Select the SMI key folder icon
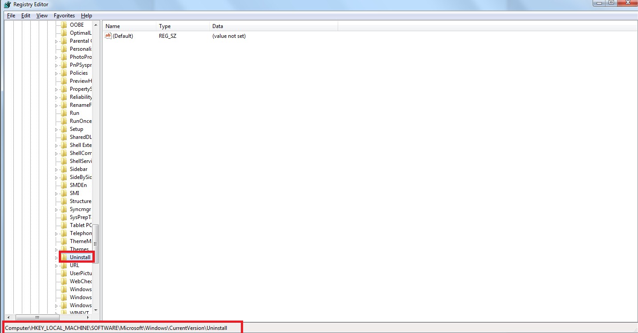 click(64, 193)
